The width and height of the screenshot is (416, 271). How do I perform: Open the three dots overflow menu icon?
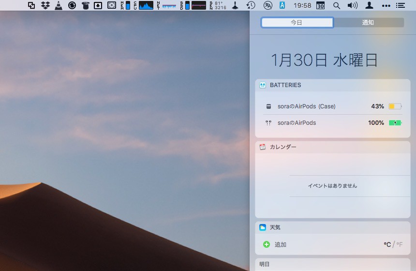(386, 6)
